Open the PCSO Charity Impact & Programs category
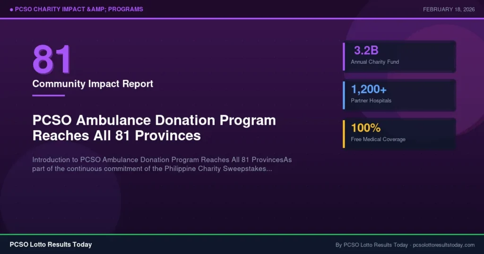 pos(79,9)
